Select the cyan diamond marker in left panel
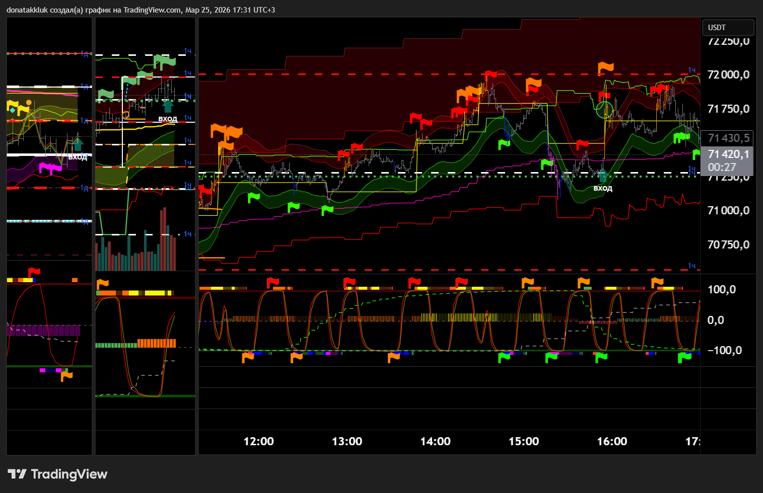The image size is (763, 493). point(12,110)
